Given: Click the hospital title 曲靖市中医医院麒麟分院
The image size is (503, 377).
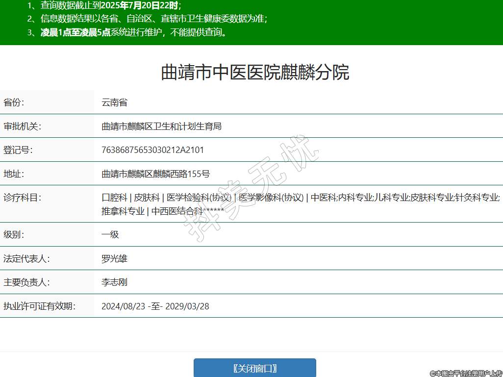Looking at the screenshot, I should [x=255, y=73].
